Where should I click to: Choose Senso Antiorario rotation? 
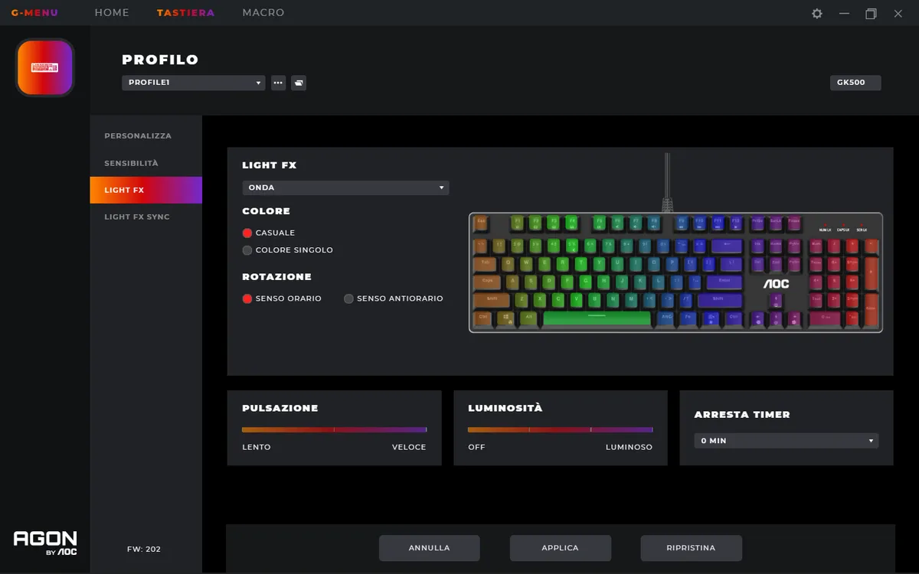point(394,298)
